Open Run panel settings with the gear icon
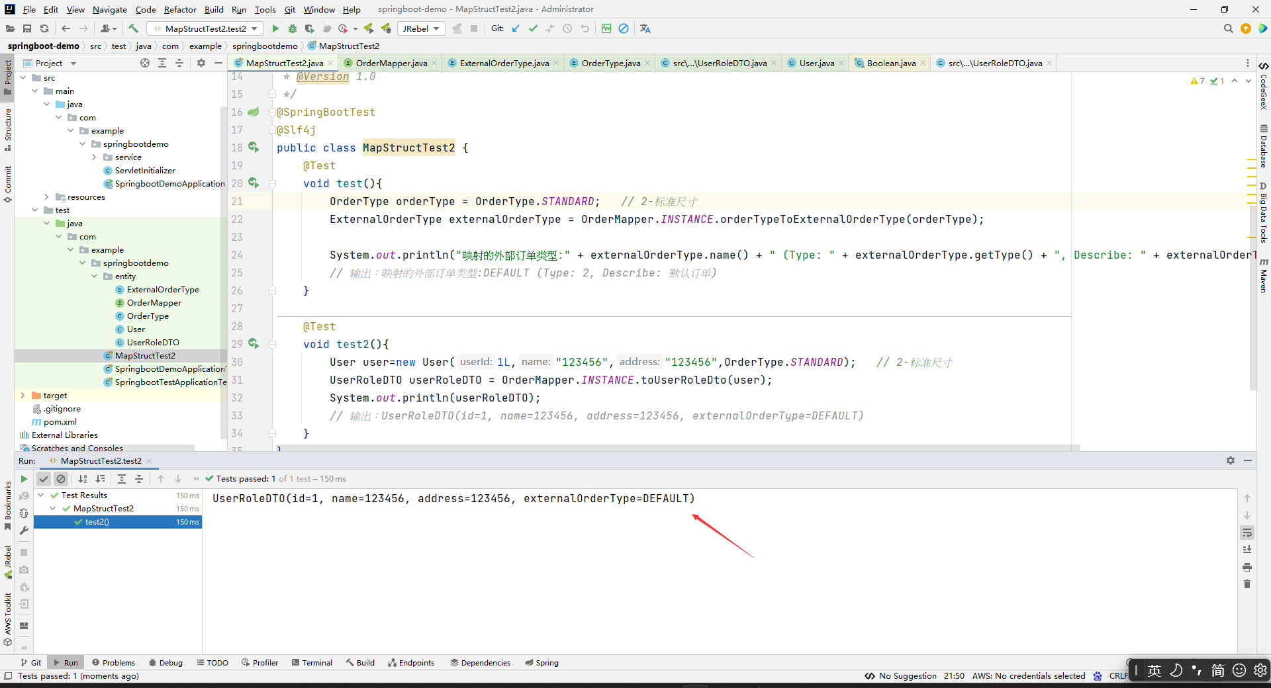This screenshot has width=1271, height=688. 1231,460
